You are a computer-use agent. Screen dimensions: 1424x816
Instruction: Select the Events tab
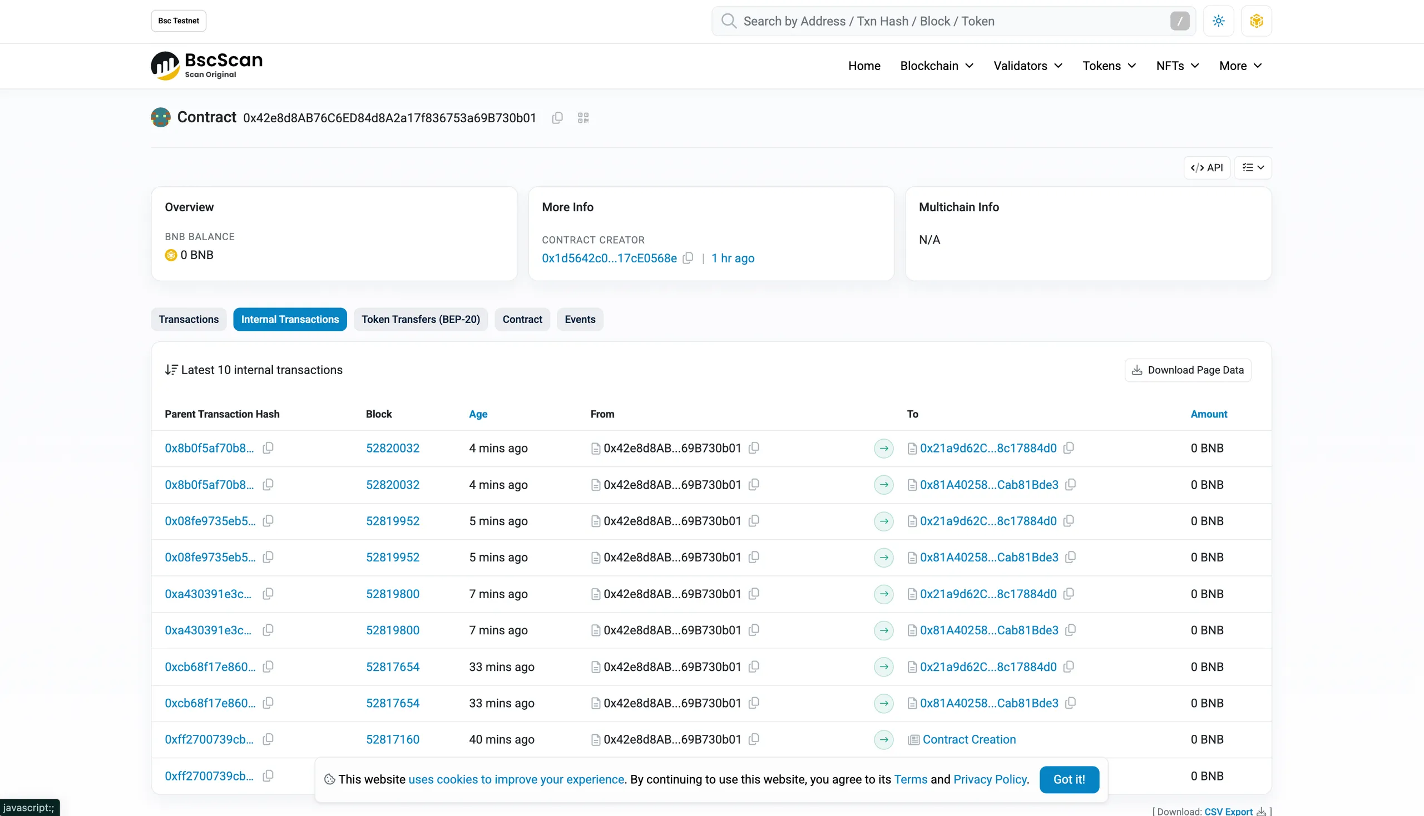(580, 320)
